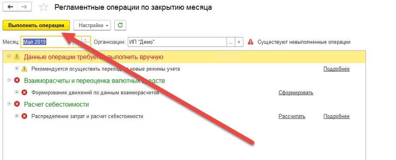This screenshot has width=396, height=160.
Task: Expand the Формирование движений row
Action: tap(17, 92)
